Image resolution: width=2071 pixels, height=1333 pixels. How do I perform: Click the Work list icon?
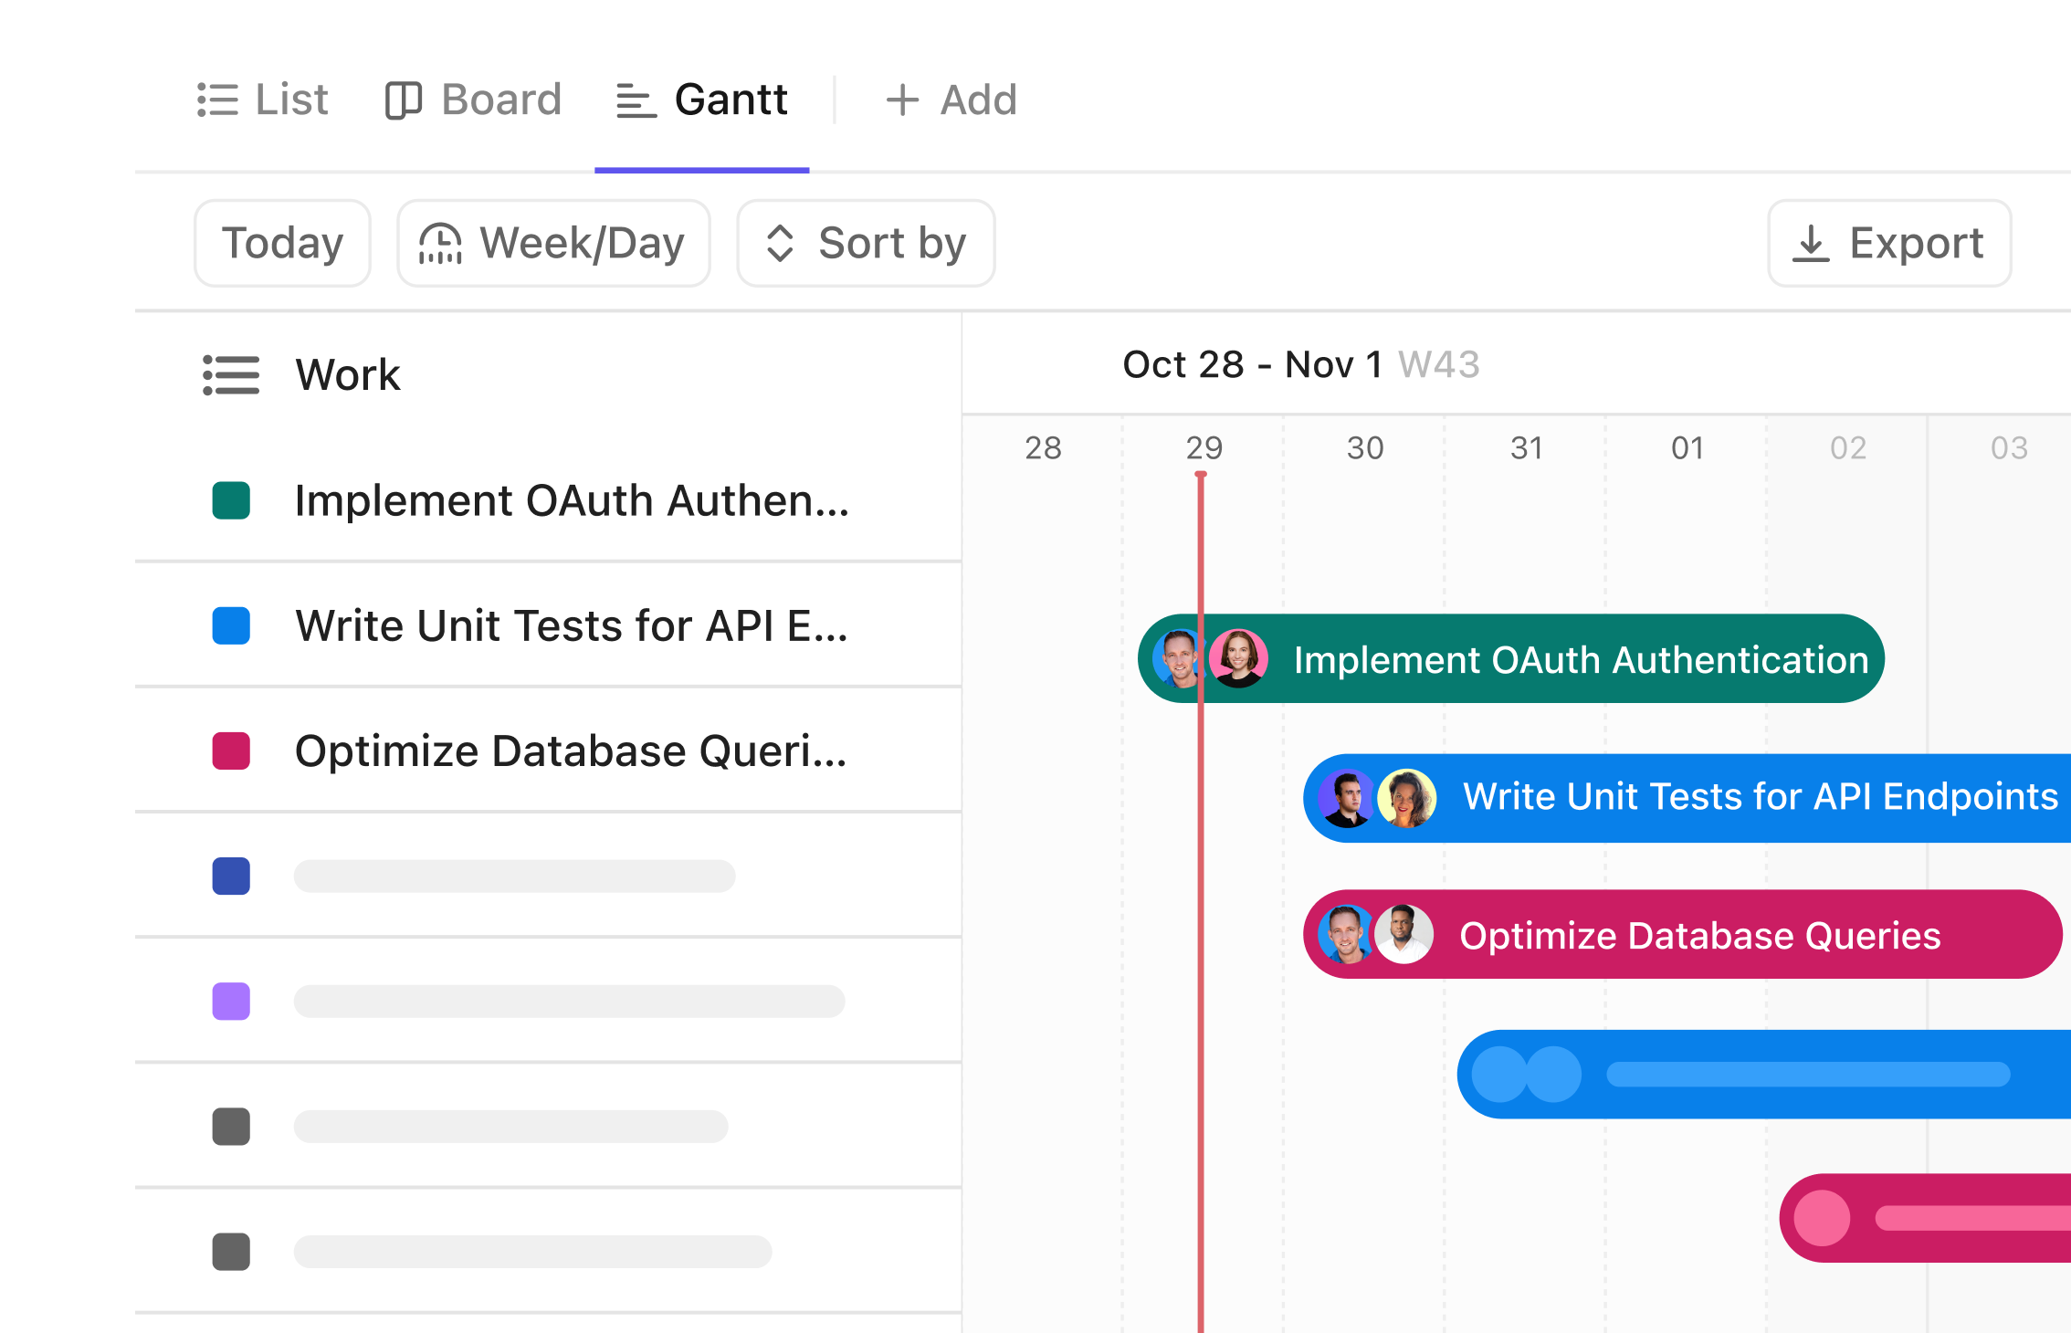point(231,375)
